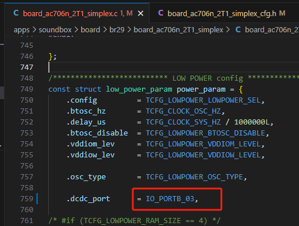
Task: Click the 'IO_PORTB_03' value
Action: pyautogui.click(x=170, y=199)
